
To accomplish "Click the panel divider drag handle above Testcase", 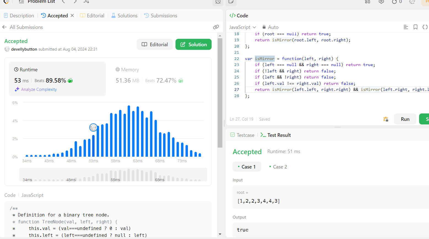I will [x=338, y=127].
